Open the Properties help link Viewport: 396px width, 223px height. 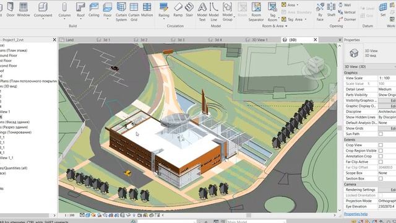(356, 214)
